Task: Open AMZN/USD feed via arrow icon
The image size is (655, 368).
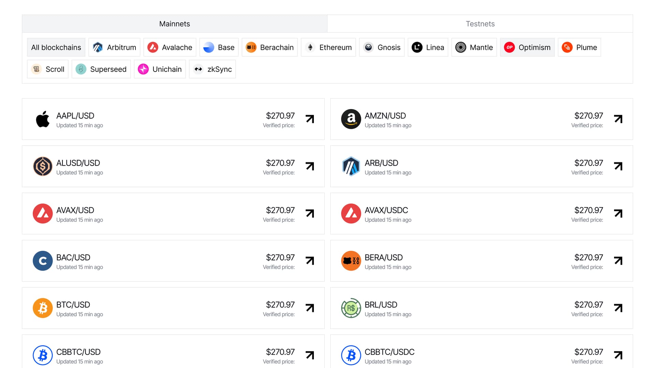Action: click(618, 119)
